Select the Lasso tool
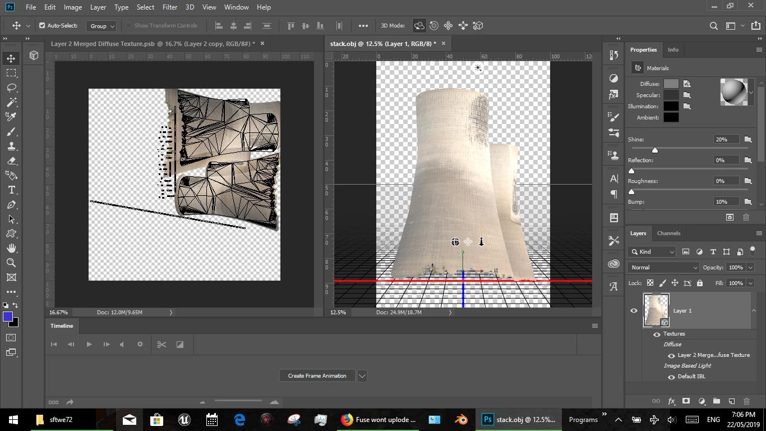This screenshot has width=766, height=431. click(x=11, y=88)
